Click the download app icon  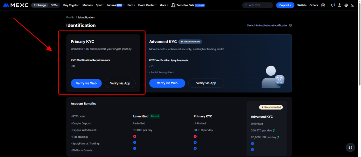339,5
